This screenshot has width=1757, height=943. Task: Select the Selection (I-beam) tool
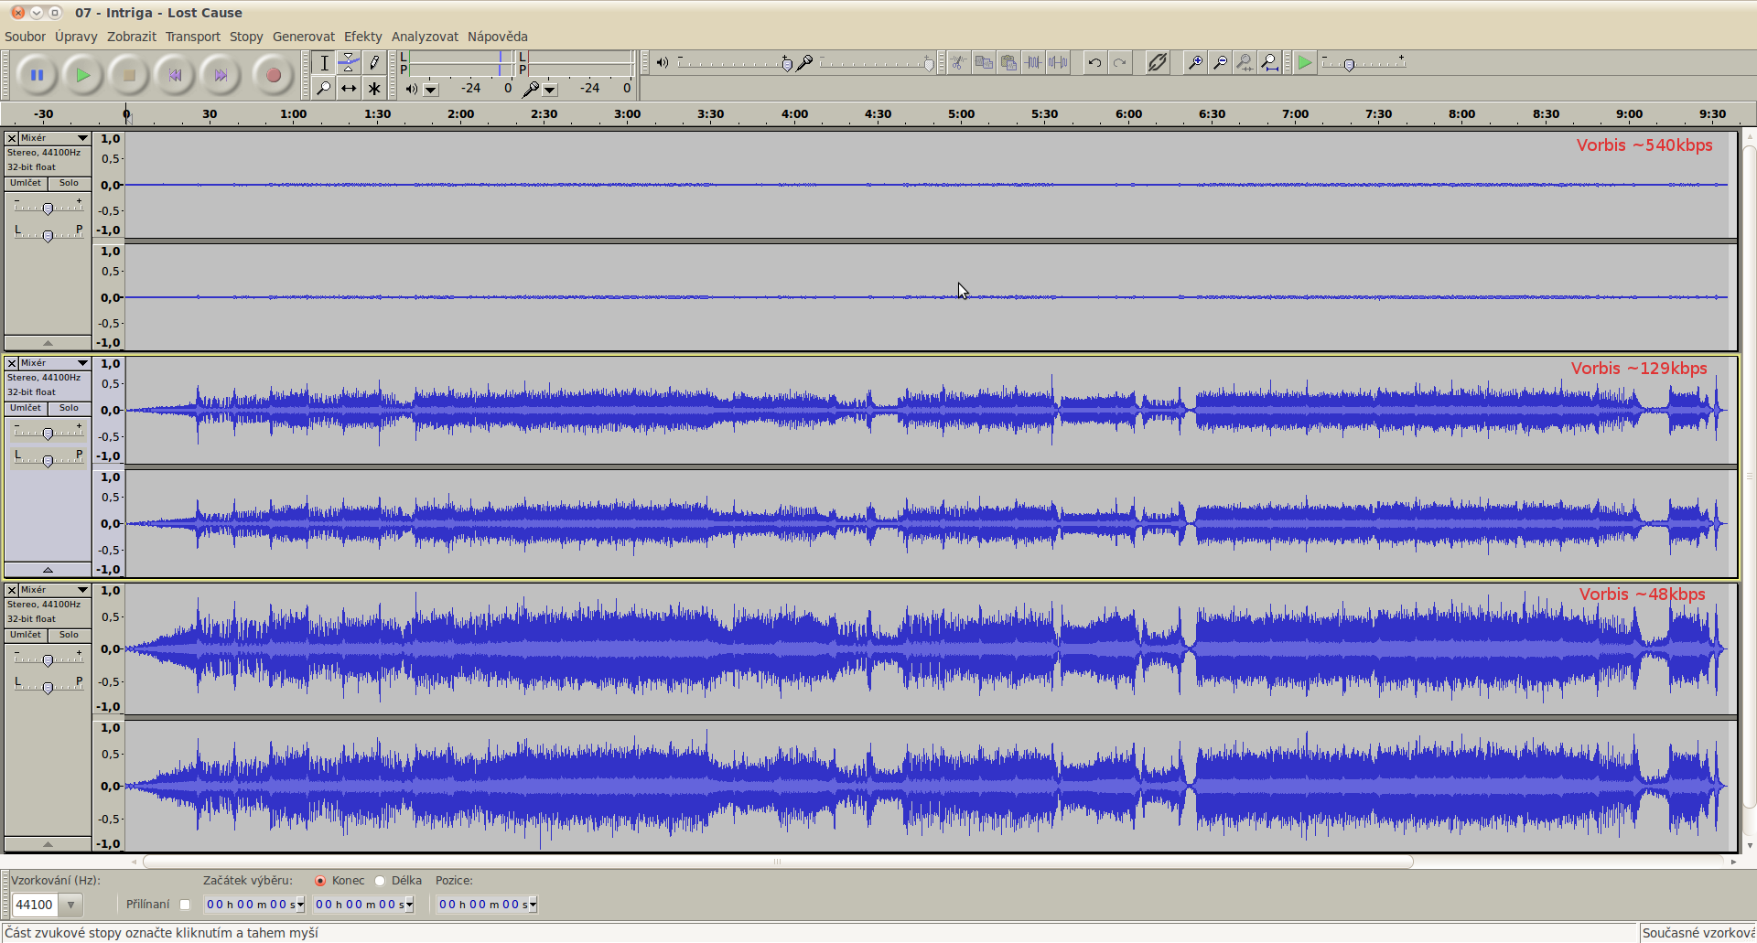(x=324, y=62)
